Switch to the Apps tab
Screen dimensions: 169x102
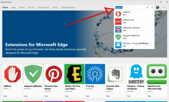pos(13,7)
